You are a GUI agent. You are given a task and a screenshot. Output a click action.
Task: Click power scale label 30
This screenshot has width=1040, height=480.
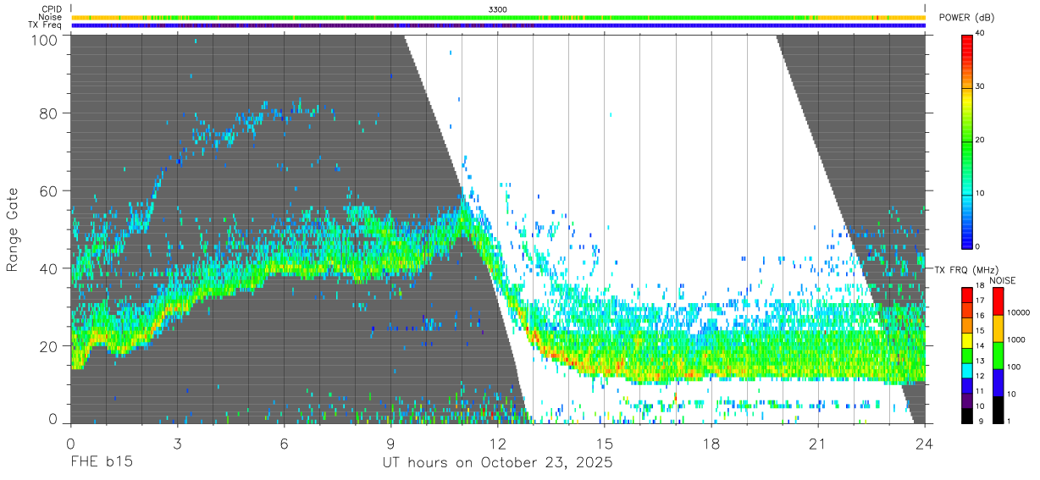point(981,86)
